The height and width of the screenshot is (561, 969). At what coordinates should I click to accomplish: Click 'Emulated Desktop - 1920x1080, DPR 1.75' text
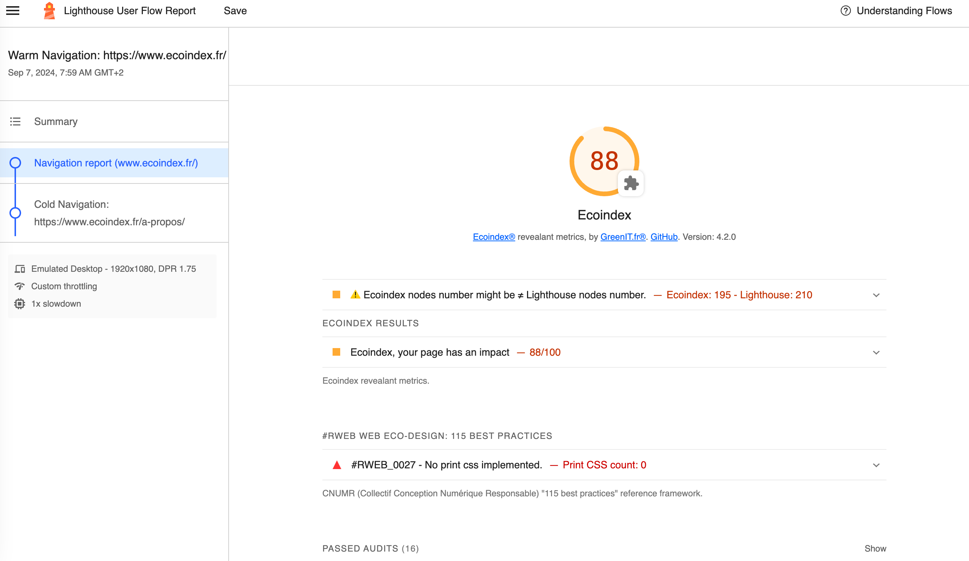[x=113, y=269]
